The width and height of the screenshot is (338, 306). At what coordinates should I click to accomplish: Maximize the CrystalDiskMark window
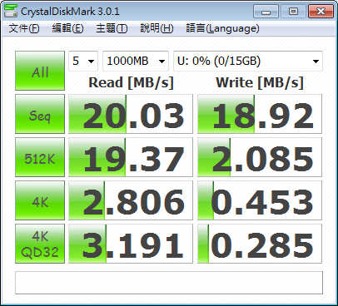pyautogui.click(x=293, y=12)
